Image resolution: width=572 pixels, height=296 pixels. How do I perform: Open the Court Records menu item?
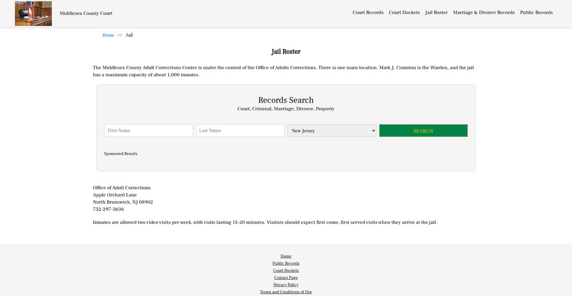pos(368,12)
